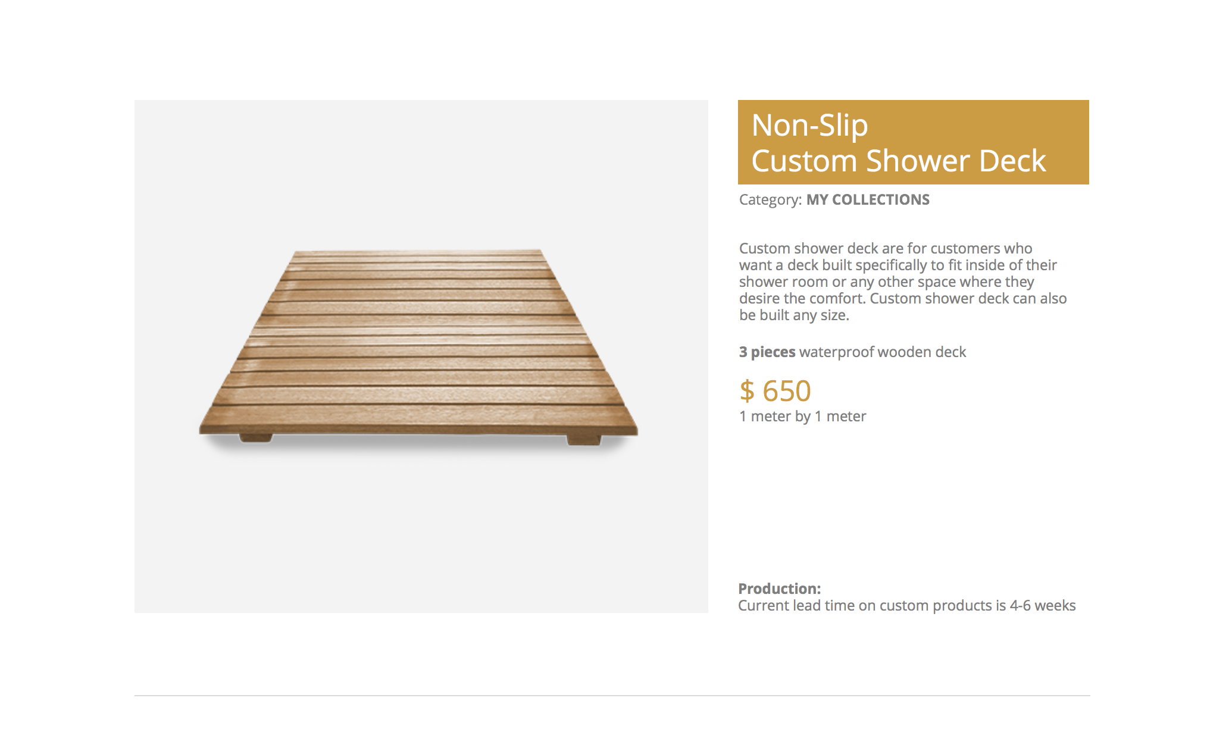This screenshot has height=751, width=1232.
Task: Click the gold banner area right of Non-Slip
Action: point(976,126)
